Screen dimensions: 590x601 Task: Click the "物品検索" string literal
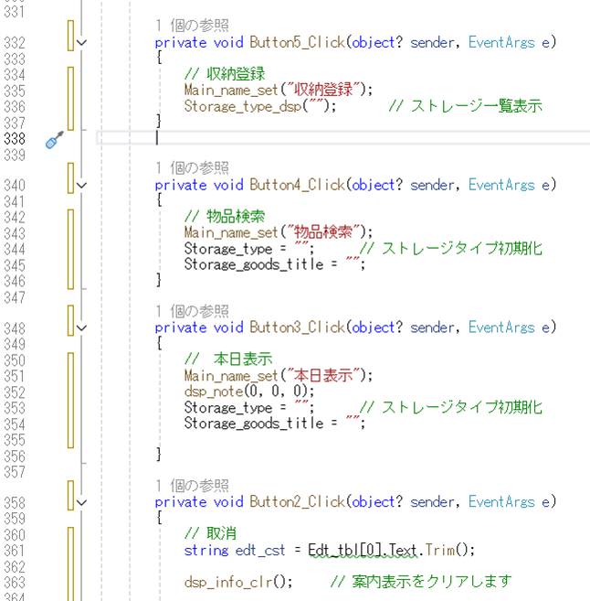click(325, 232)
